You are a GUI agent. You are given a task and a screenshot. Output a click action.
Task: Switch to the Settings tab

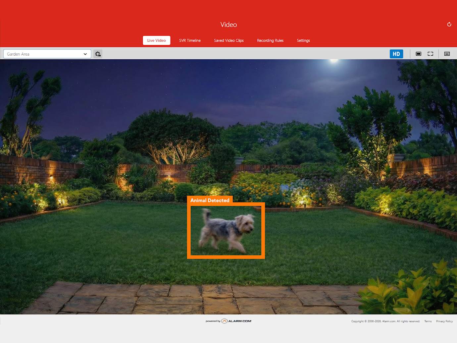pyautogui.click(x=303, y=40)
